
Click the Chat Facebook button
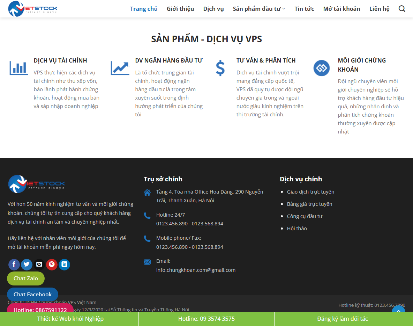coord(32,294)
